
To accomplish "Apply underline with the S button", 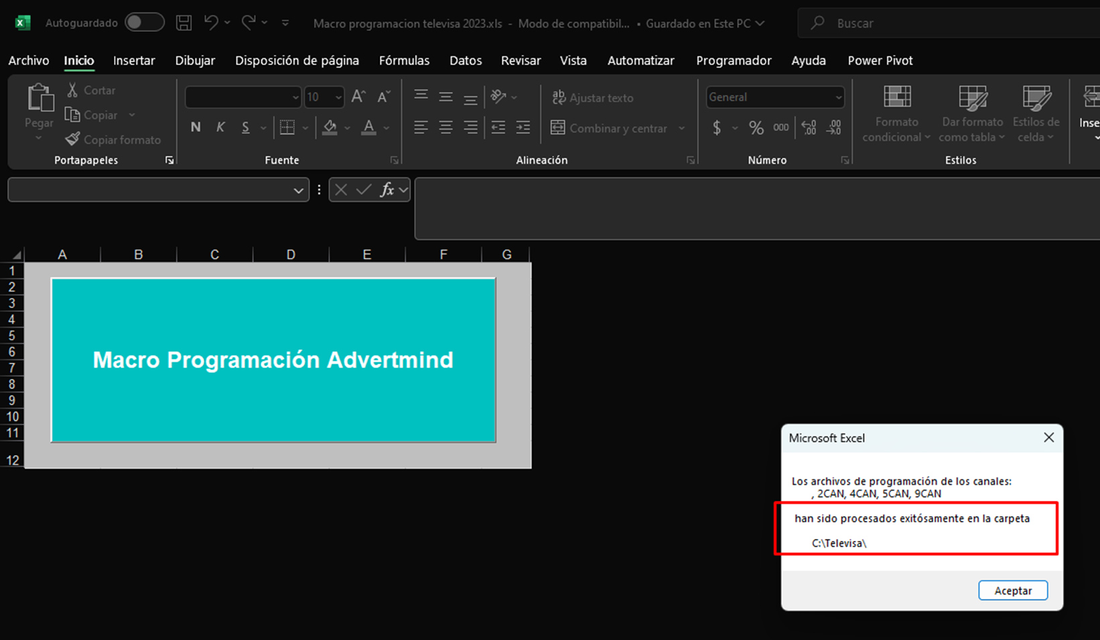I will point(246,127).
